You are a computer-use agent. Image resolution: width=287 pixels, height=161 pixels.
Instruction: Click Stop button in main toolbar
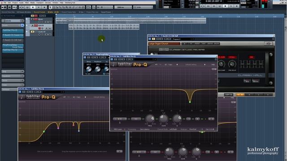(x=33, y=7)
